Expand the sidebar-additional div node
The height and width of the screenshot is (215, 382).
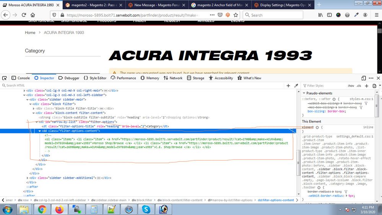click(28, 178)
